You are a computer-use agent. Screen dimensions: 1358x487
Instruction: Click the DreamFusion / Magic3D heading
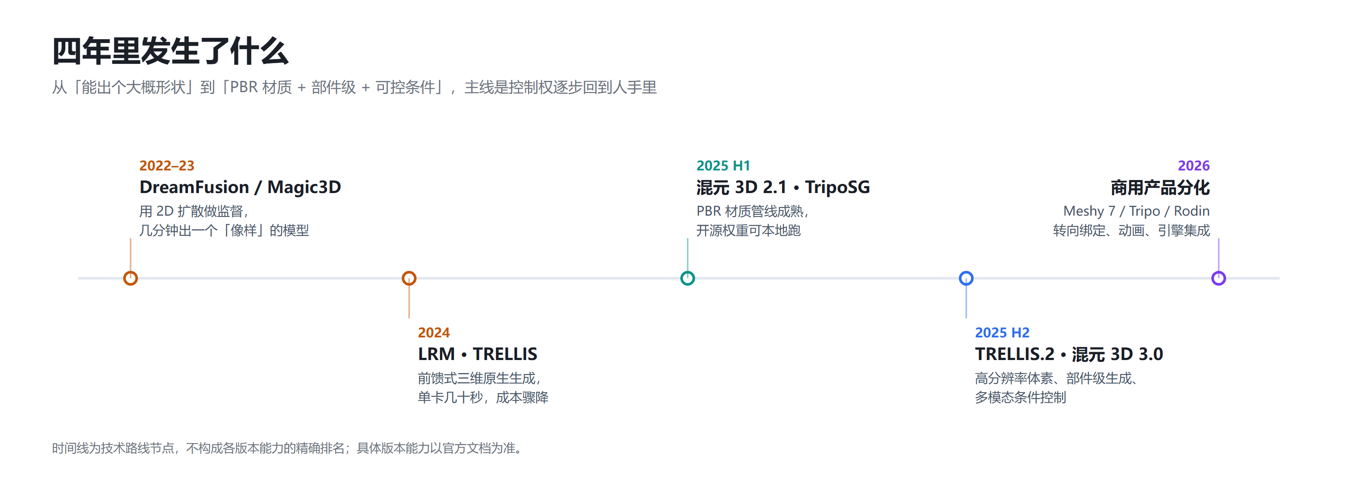click(x=240, y=187)
